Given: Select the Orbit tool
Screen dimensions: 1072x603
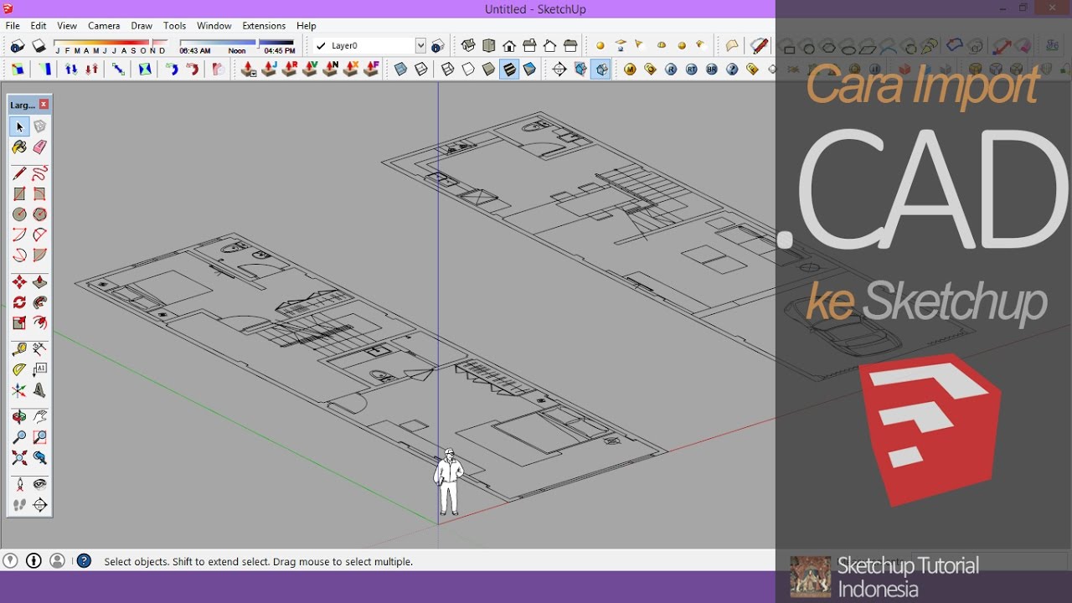Looking at the screenshot, I should [20, 416].
